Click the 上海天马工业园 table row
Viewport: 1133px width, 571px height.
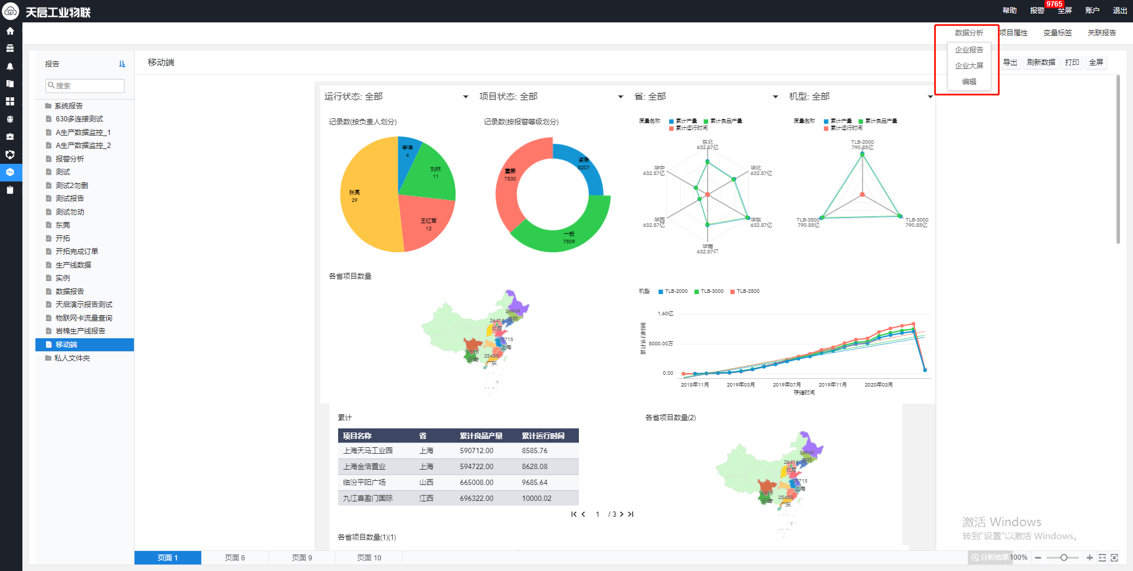coord(459,451)
